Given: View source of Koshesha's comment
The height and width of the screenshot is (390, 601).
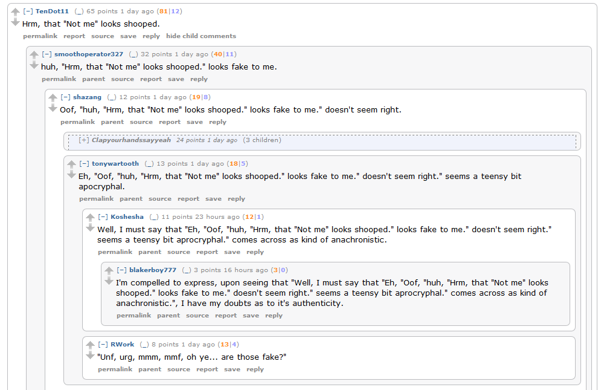Looking at the screenshot, I should (x=178, y=252).
